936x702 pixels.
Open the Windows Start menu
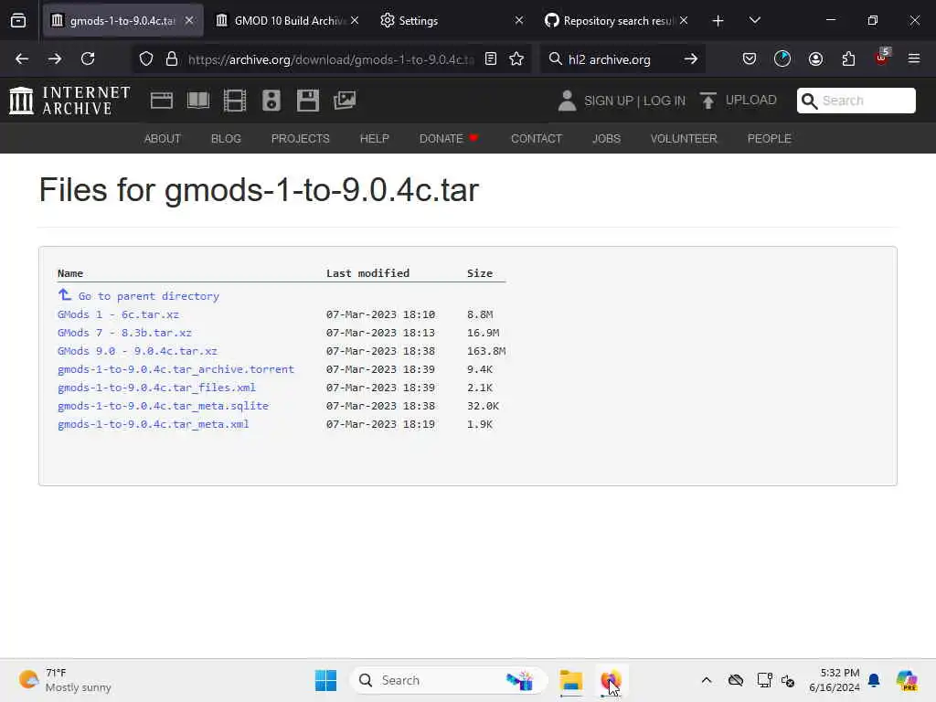[326, 680]
